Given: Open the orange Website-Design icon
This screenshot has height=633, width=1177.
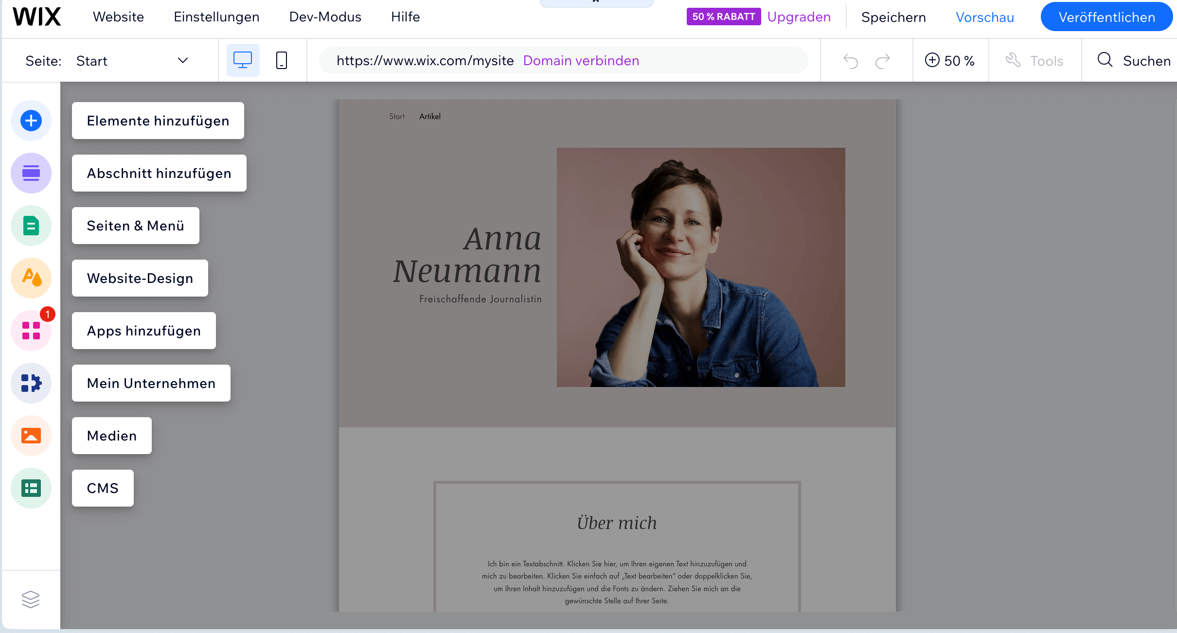Looking at the screenshot, I should (31, 278).
